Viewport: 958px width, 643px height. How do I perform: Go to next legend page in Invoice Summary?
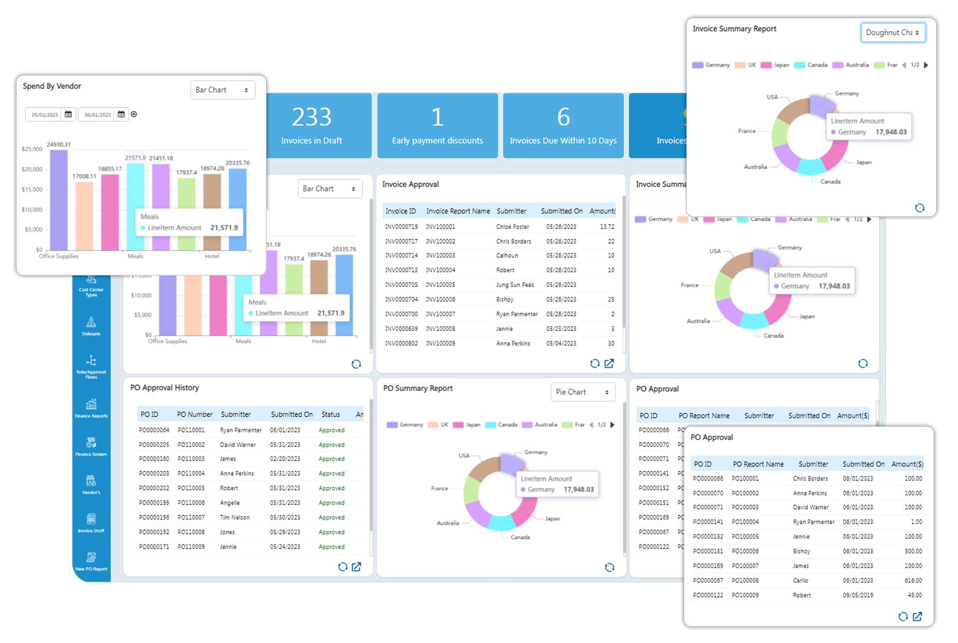pos(926,65)
